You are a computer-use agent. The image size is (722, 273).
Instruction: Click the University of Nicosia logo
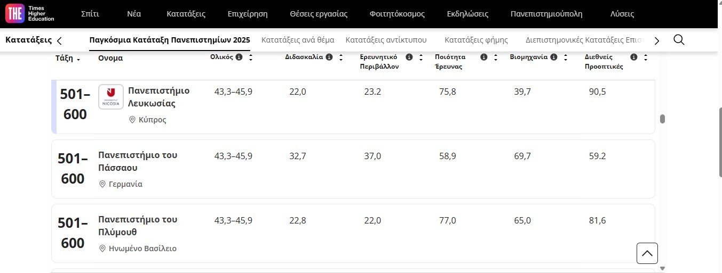[111, 97]
